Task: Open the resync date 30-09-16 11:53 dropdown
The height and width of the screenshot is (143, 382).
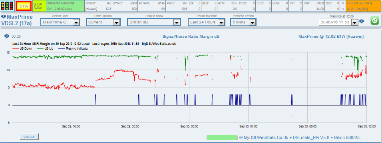Action: [x=338, y=22]
